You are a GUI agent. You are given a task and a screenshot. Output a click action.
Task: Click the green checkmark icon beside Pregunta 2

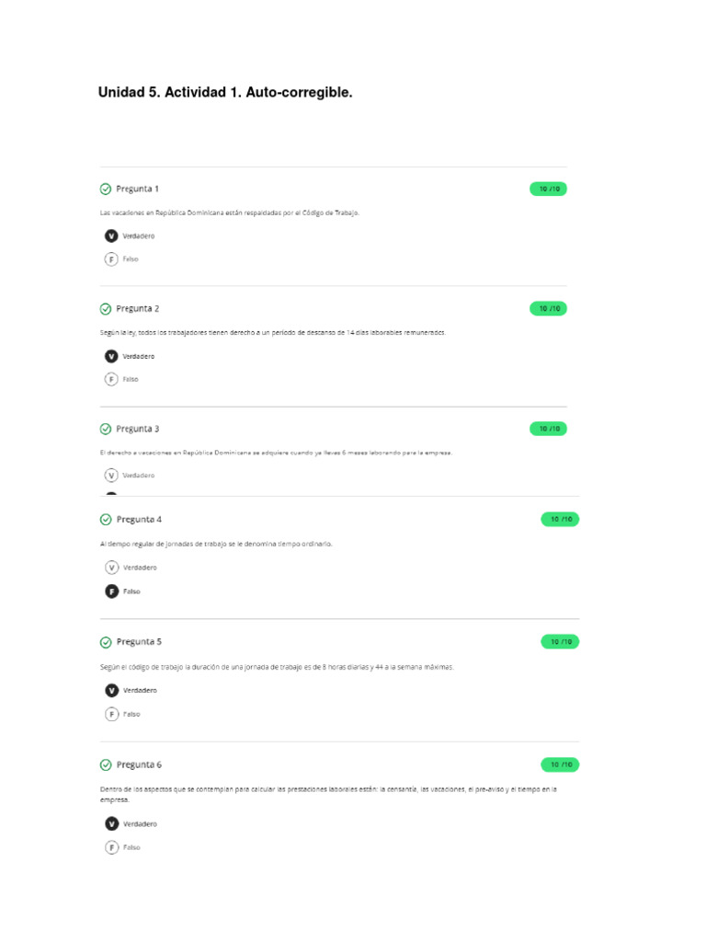pos(106,309)
